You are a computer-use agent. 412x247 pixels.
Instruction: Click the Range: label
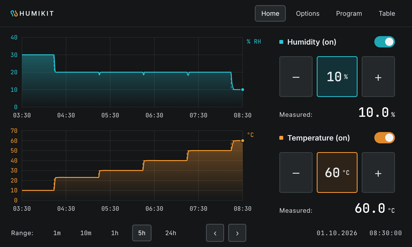[22, 233]
